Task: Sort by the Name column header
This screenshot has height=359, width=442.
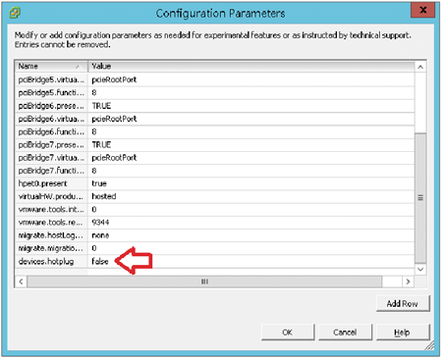Action: pyautogui.click(x=51, y=67)
